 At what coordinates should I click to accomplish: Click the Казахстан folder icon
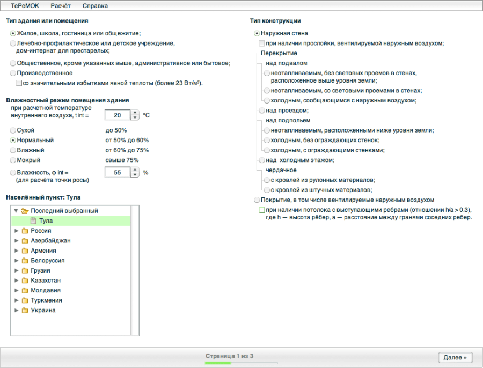25,281
